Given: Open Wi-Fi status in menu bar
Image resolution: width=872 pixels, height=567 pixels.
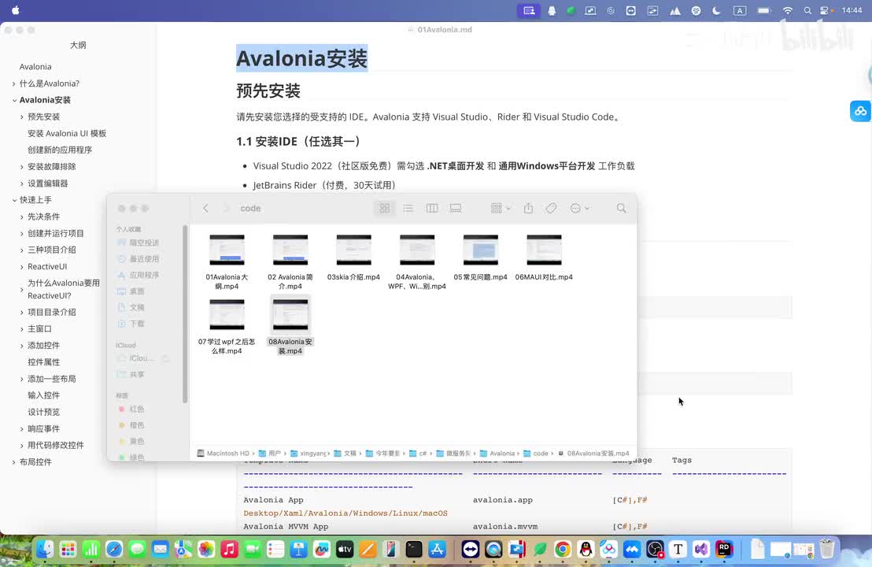Looking at the screenshot, I should pyautogui.click(x=788, y=10).
